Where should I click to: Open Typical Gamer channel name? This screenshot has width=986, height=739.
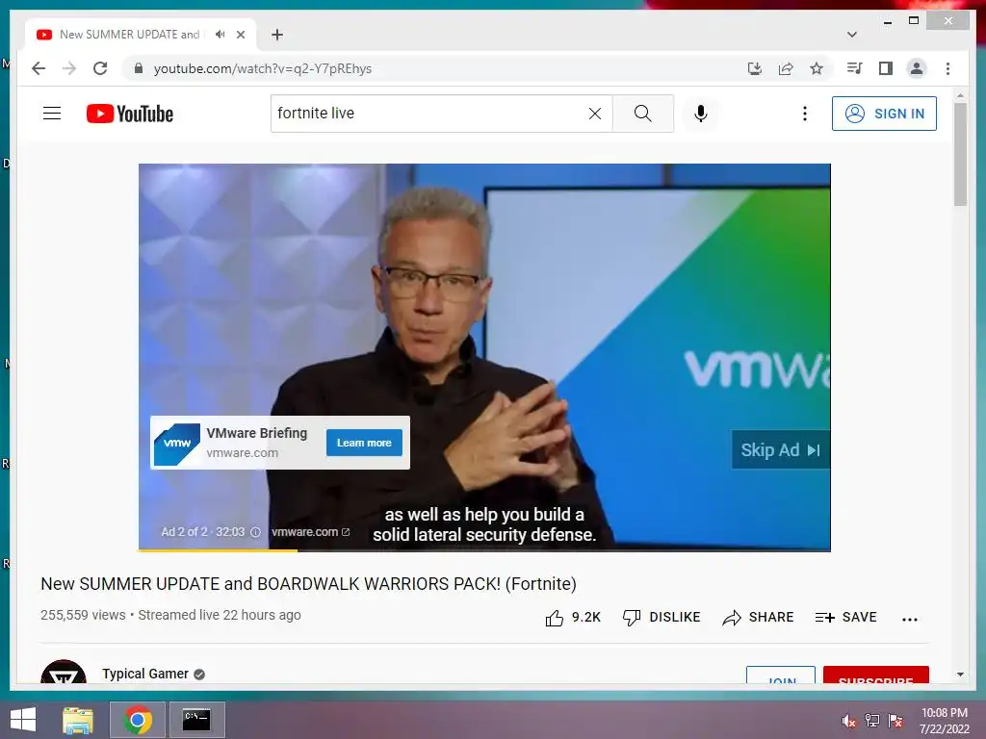point(145,674)
